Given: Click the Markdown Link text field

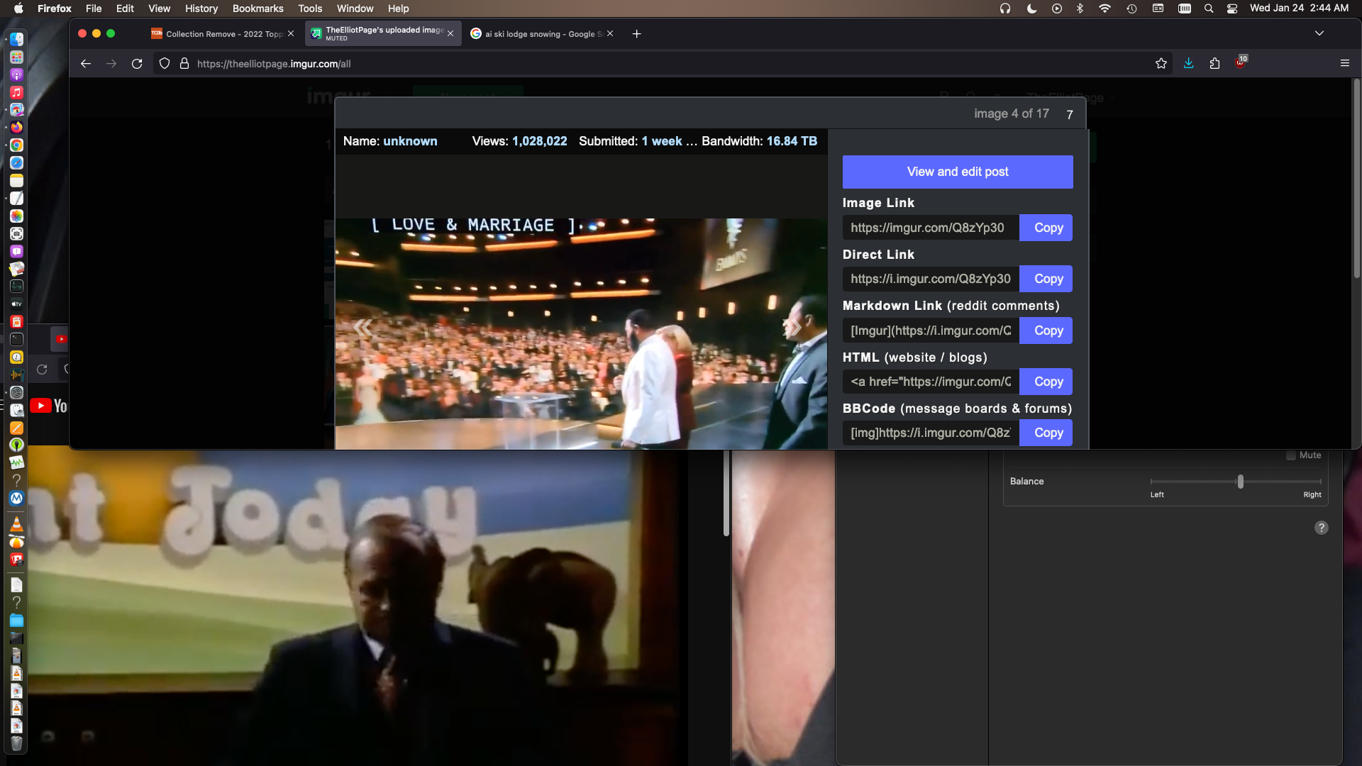Looking at the screenshot, I should click(x=930, y=331).
